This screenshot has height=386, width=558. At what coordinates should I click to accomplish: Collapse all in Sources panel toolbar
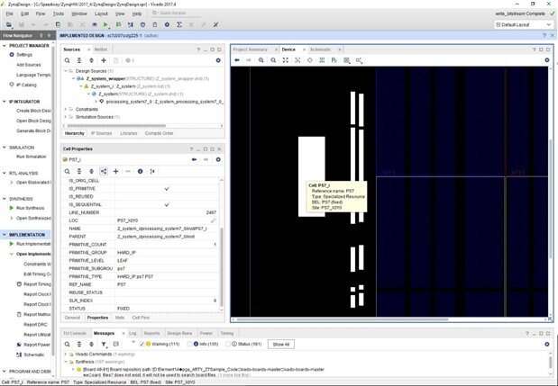[79, 60]
